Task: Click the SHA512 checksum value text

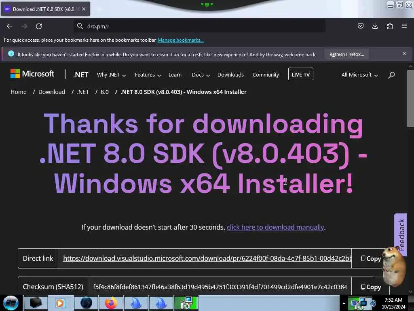Action: point(220,287)
